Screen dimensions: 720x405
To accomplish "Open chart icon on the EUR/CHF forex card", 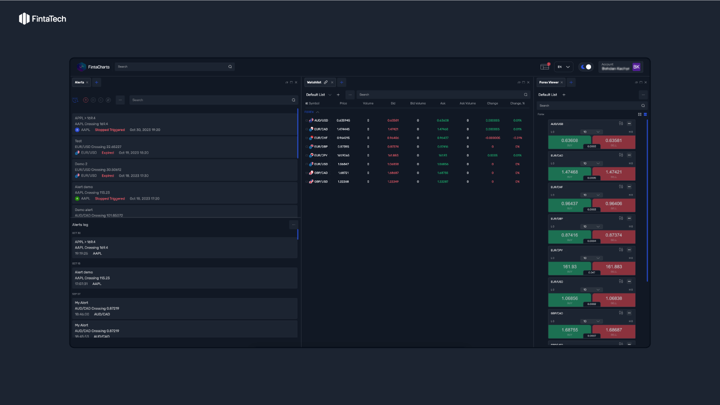I will 620,186.
